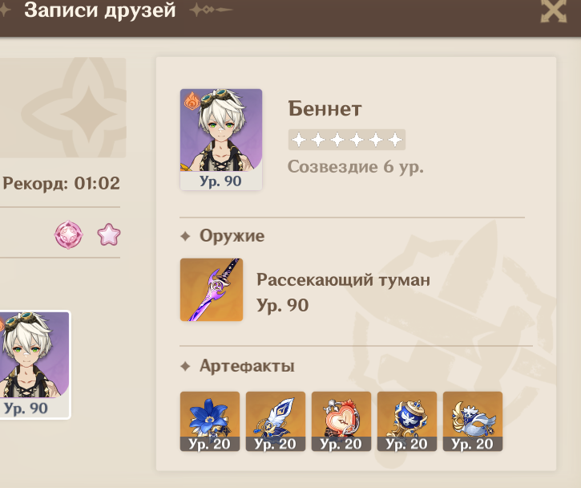Click the pink star icon

109,234
